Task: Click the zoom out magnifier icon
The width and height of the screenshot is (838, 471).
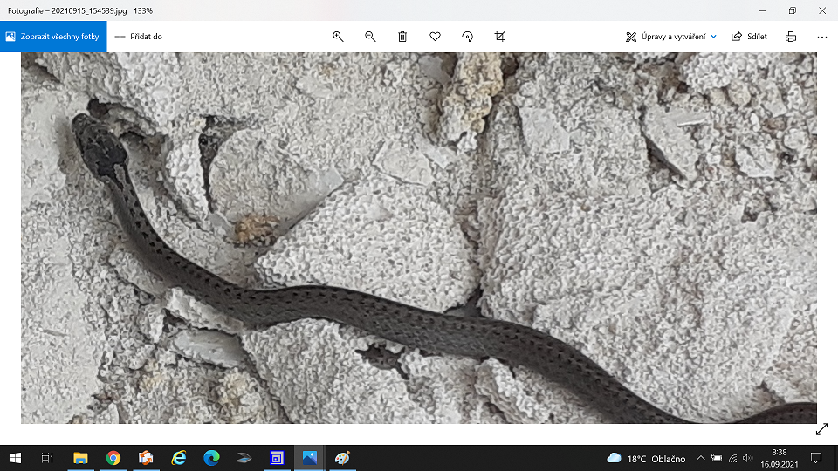Action: click(x=370, y=37)
